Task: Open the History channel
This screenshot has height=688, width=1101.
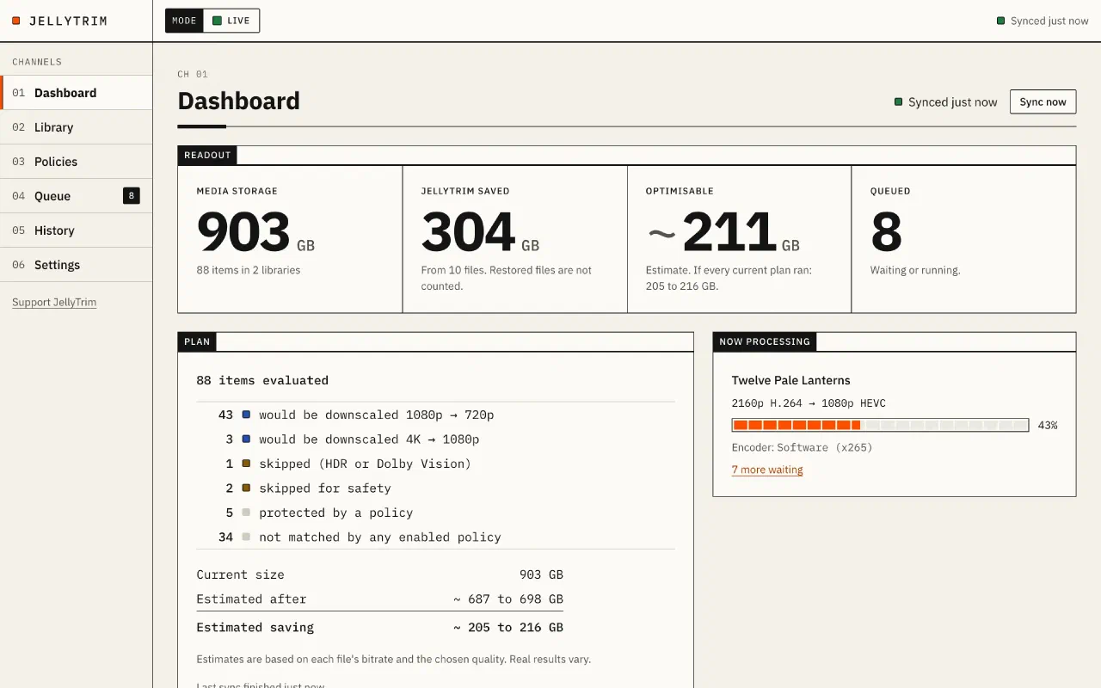Action: tap(77, 230)
